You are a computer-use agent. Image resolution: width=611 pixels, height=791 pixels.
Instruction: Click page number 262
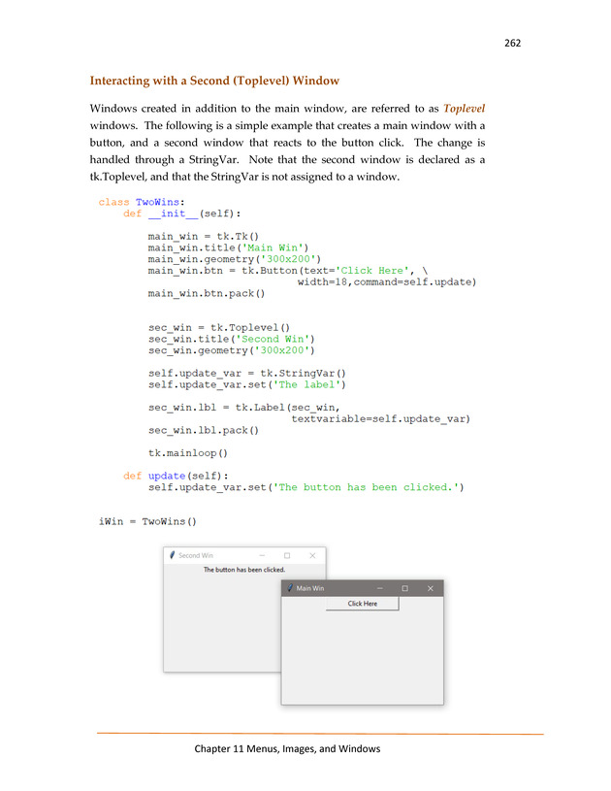[x=512, y=44]
